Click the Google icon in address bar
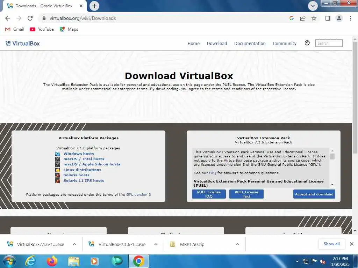Viewport: 358px width, 268px height. click(291, 18)
